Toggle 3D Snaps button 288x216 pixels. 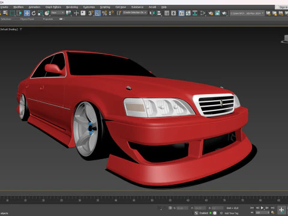point(91,13)
